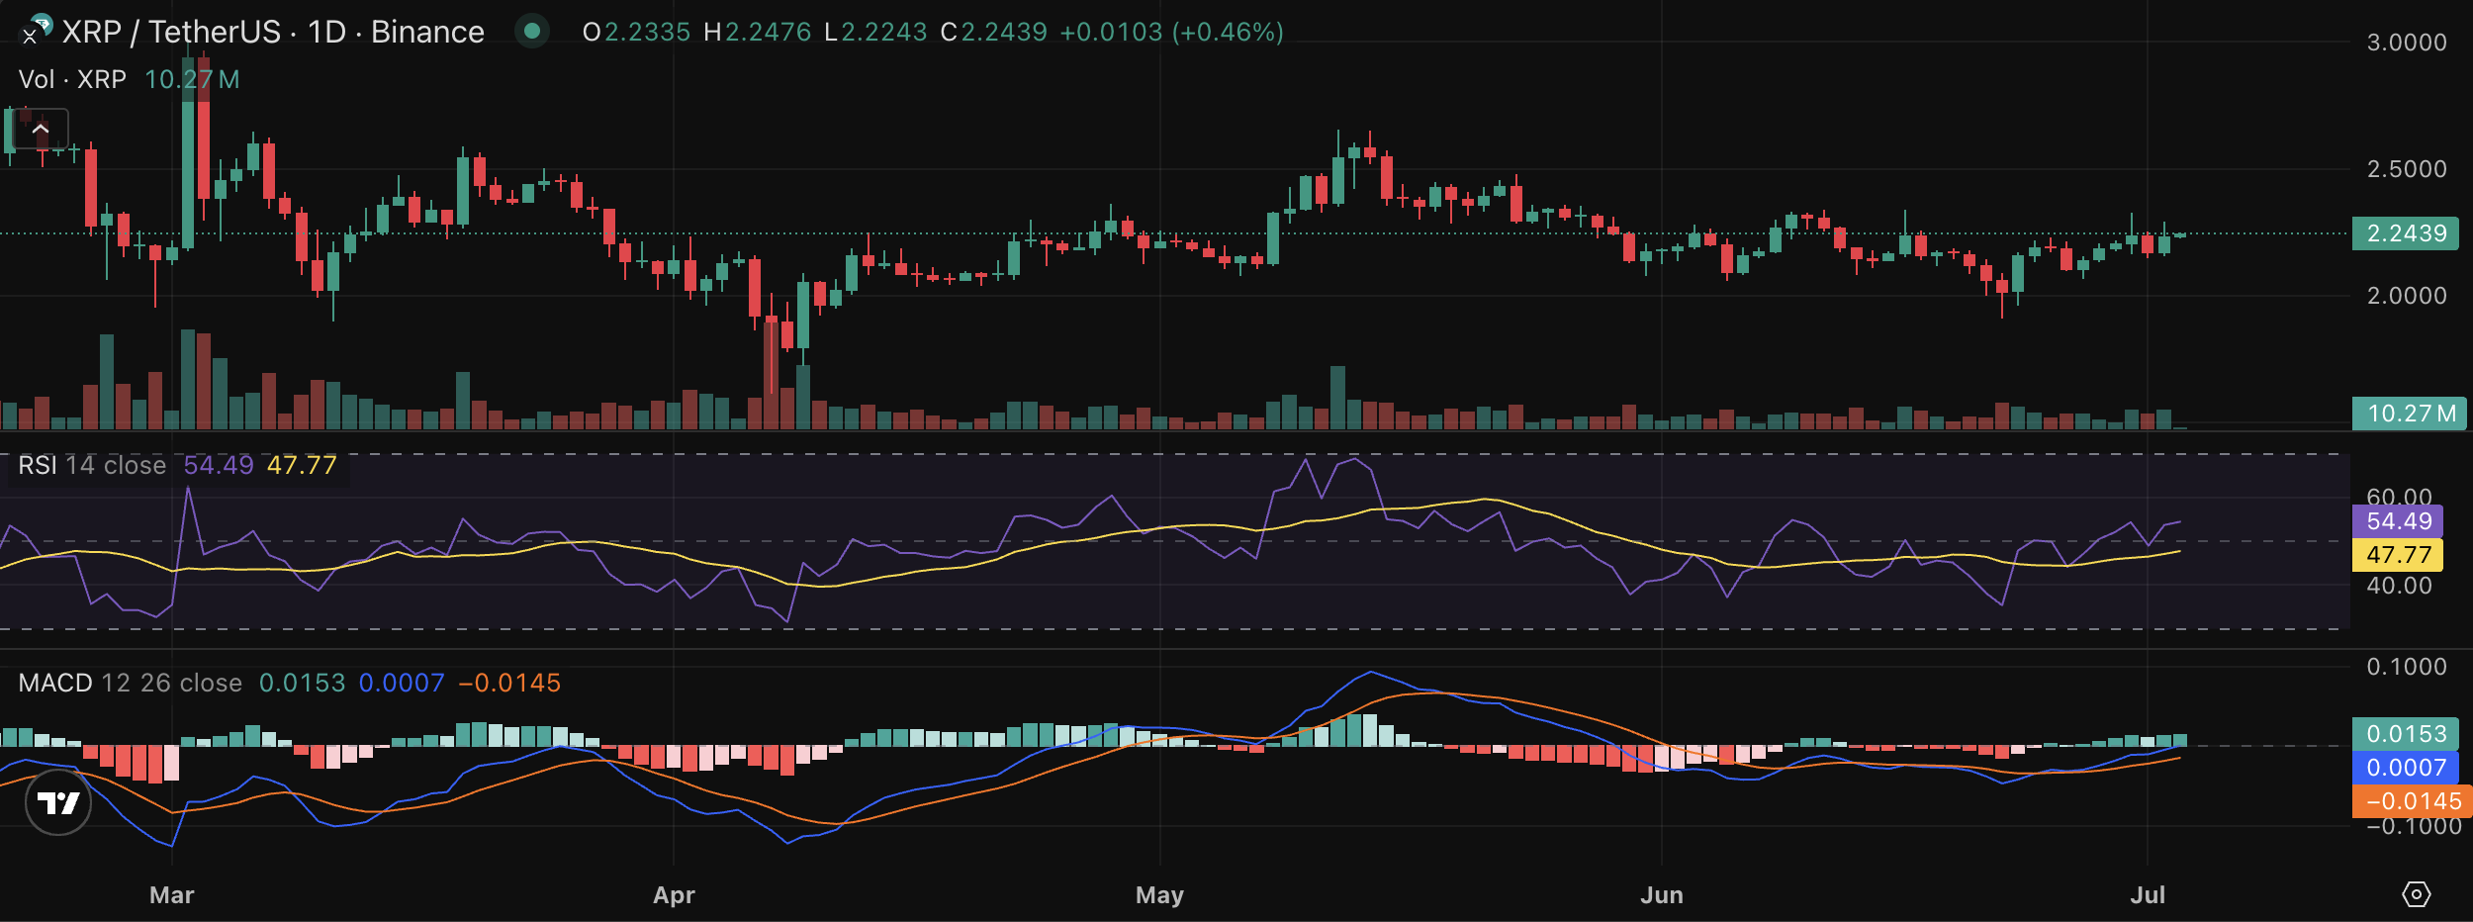Click the blue MACD axis label 0.0007
Viewport: 2473px width, 922px height.
(x=2406, y=768)
